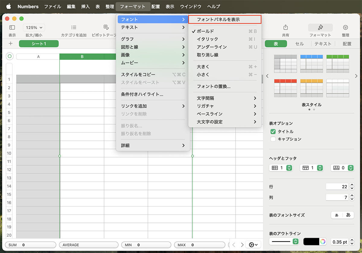The image size is (362, 253).
Task: Click the stepper beside 行 value
Action: point(352,187)
